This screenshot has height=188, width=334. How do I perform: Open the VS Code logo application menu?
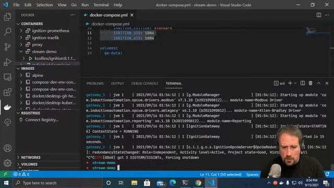point(5,5)
